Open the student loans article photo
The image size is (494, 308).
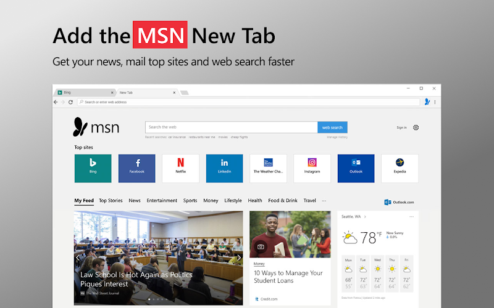(290, 235)
